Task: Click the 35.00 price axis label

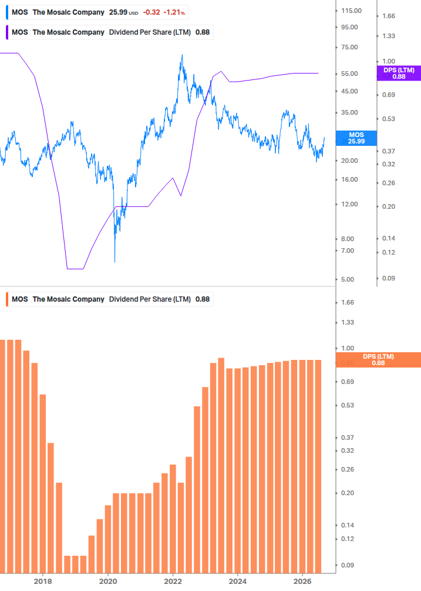Action: click(x=349, y=112)
